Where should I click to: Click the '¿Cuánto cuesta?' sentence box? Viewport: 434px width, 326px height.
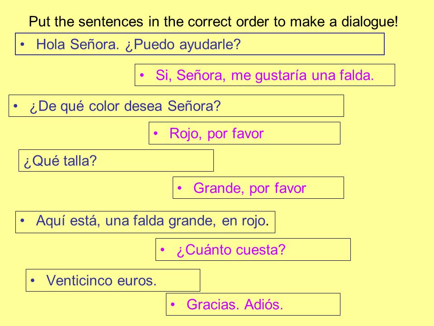[253, 249]
